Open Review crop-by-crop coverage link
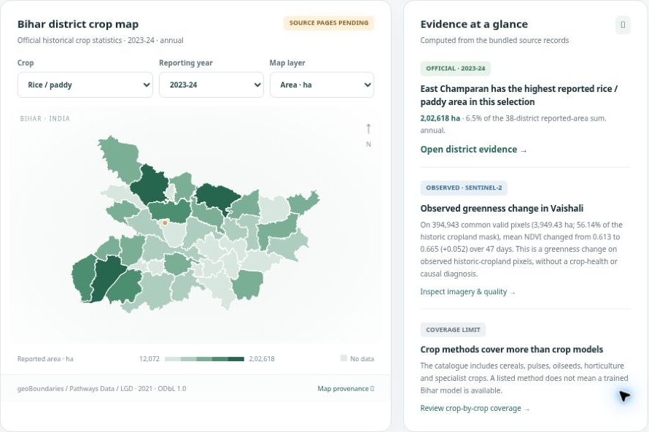 [x=475, y=409]
